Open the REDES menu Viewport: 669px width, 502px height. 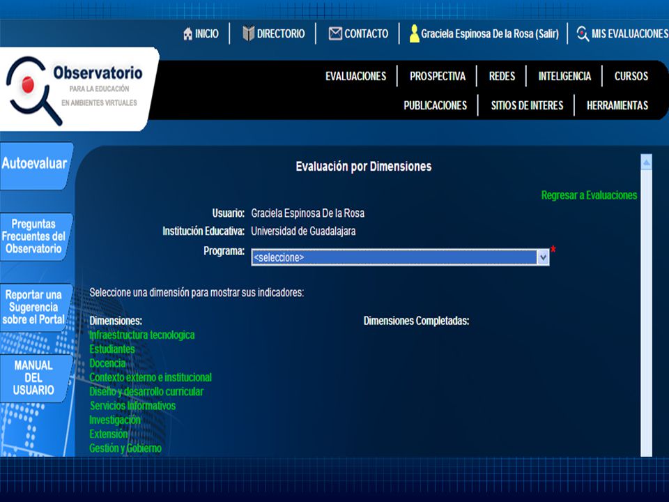point(502,76)
